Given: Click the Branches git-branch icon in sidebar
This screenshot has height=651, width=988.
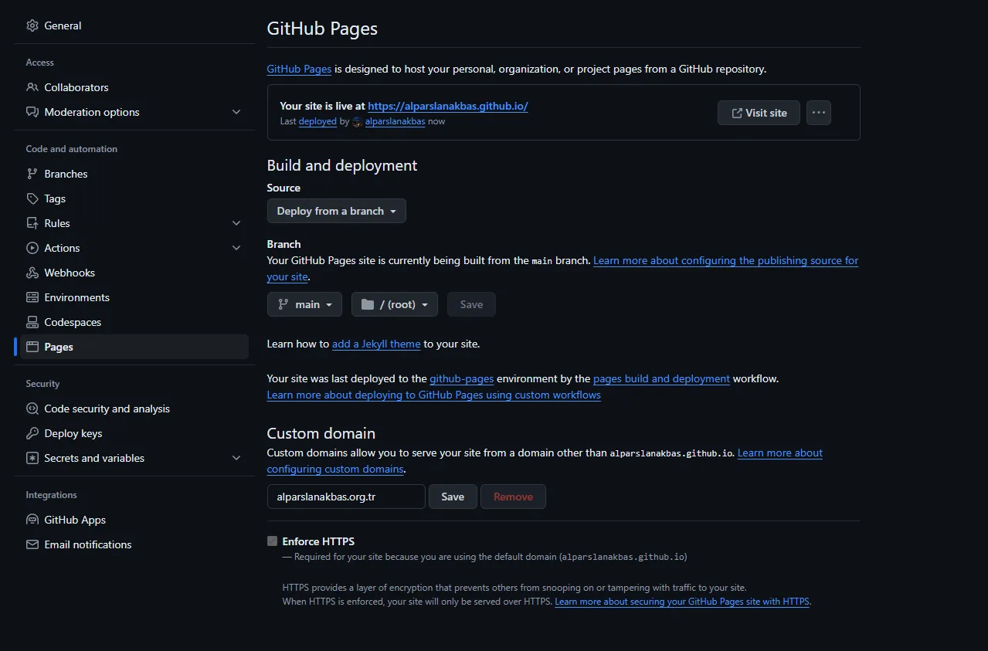Looking at the screenshot, I should point(32,174).
